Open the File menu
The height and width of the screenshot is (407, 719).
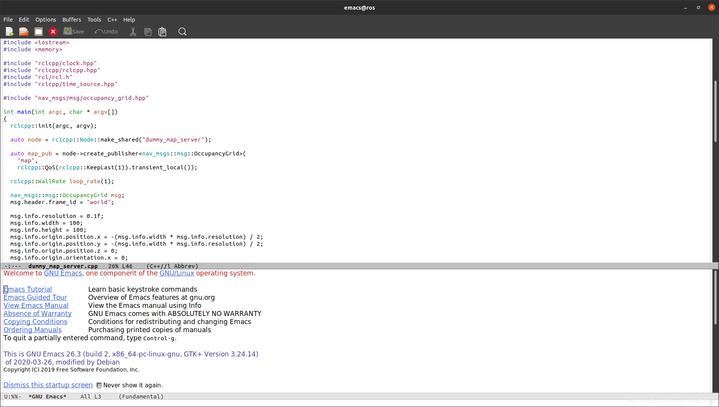click(8, 20)
